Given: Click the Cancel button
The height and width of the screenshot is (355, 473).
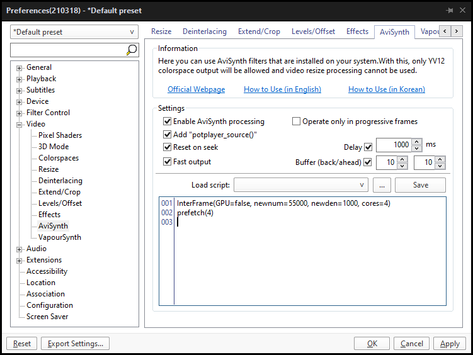Looking at the screenshot, I should coord(411,344).
